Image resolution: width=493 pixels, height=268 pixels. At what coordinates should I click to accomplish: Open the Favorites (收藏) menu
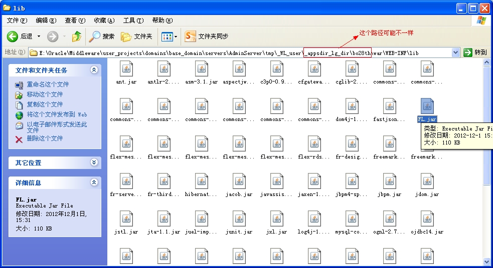point(104,20)
